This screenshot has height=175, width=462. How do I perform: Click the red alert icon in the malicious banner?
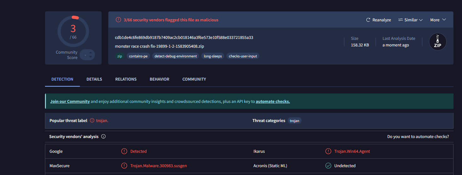118,20
